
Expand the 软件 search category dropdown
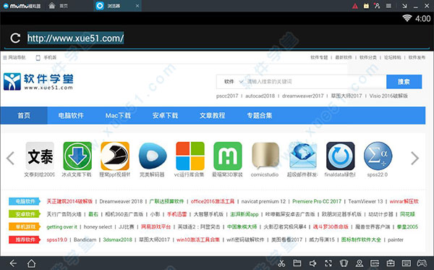[x=233, y=82]
